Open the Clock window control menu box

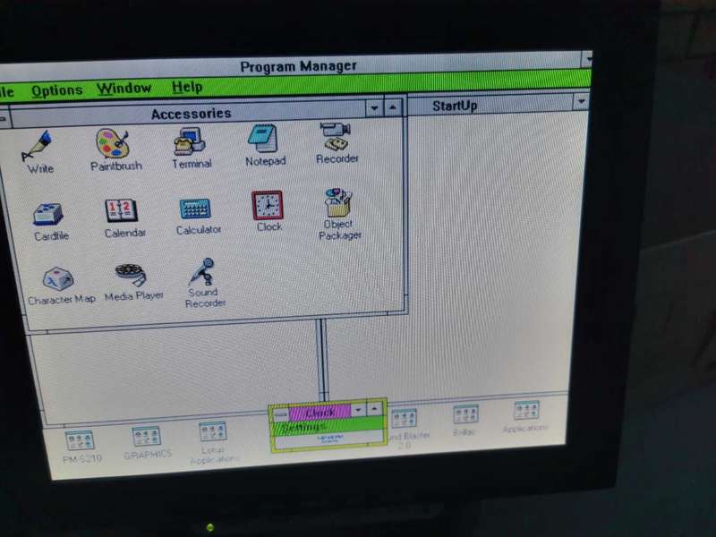pyautogui.click(x=281, y=414)
